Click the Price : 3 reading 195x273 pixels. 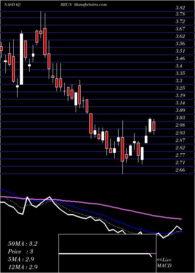coord(20,252)
